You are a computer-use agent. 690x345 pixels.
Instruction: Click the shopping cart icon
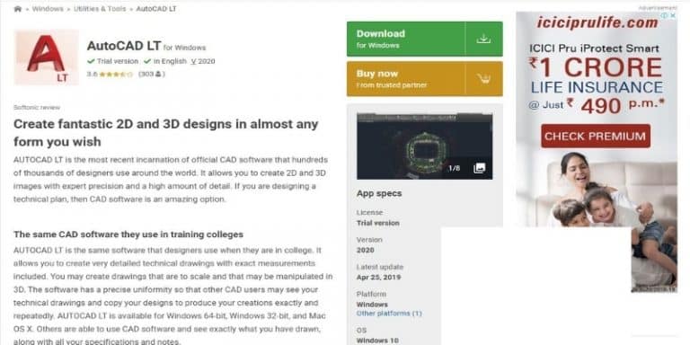[x=483, y=79]
